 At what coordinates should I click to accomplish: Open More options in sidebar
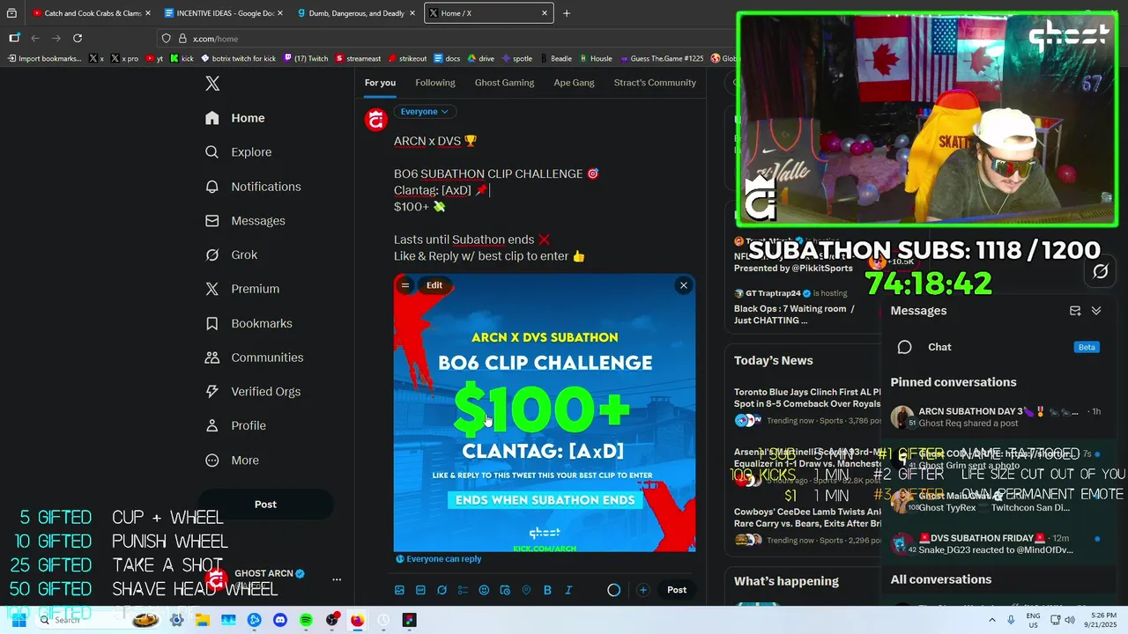(x=232, y=460)
